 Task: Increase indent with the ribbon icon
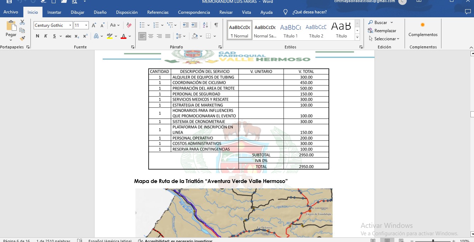point(194,25)
